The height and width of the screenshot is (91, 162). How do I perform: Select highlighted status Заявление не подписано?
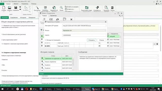pos(57,58)
